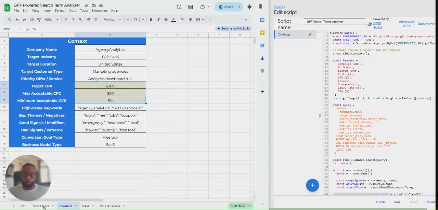Click the move-to-folder icon beside title
The image size is (438, 210).
[x=93, y=5]
